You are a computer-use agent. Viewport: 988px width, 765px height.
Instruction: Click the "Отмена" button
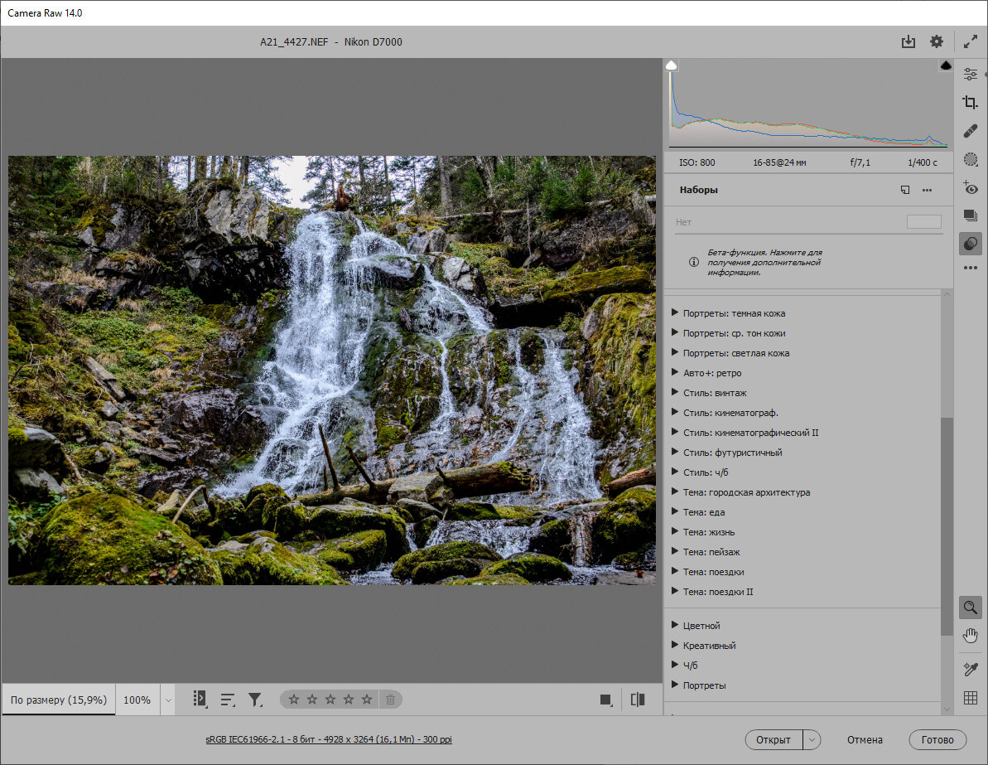(x=865, y=739)
